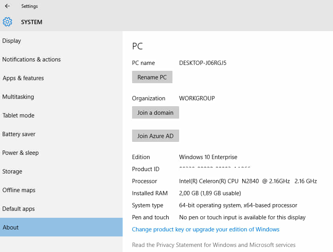Open the Display settings page
Screen dimensions: 333x252
pyautogui.click(x=12, y=41)
